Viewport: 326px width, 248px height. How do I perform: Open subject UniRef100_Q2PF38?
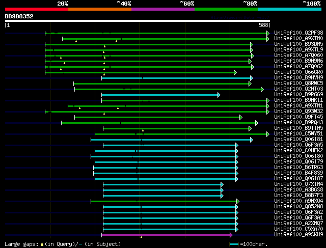pyautogui.click(x=298, y=33)
